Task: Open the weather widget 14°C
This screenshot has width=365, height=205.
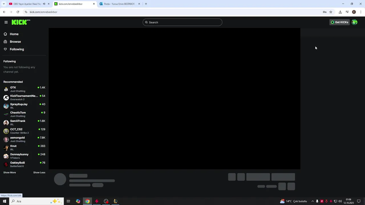Action: click(293, 201)
